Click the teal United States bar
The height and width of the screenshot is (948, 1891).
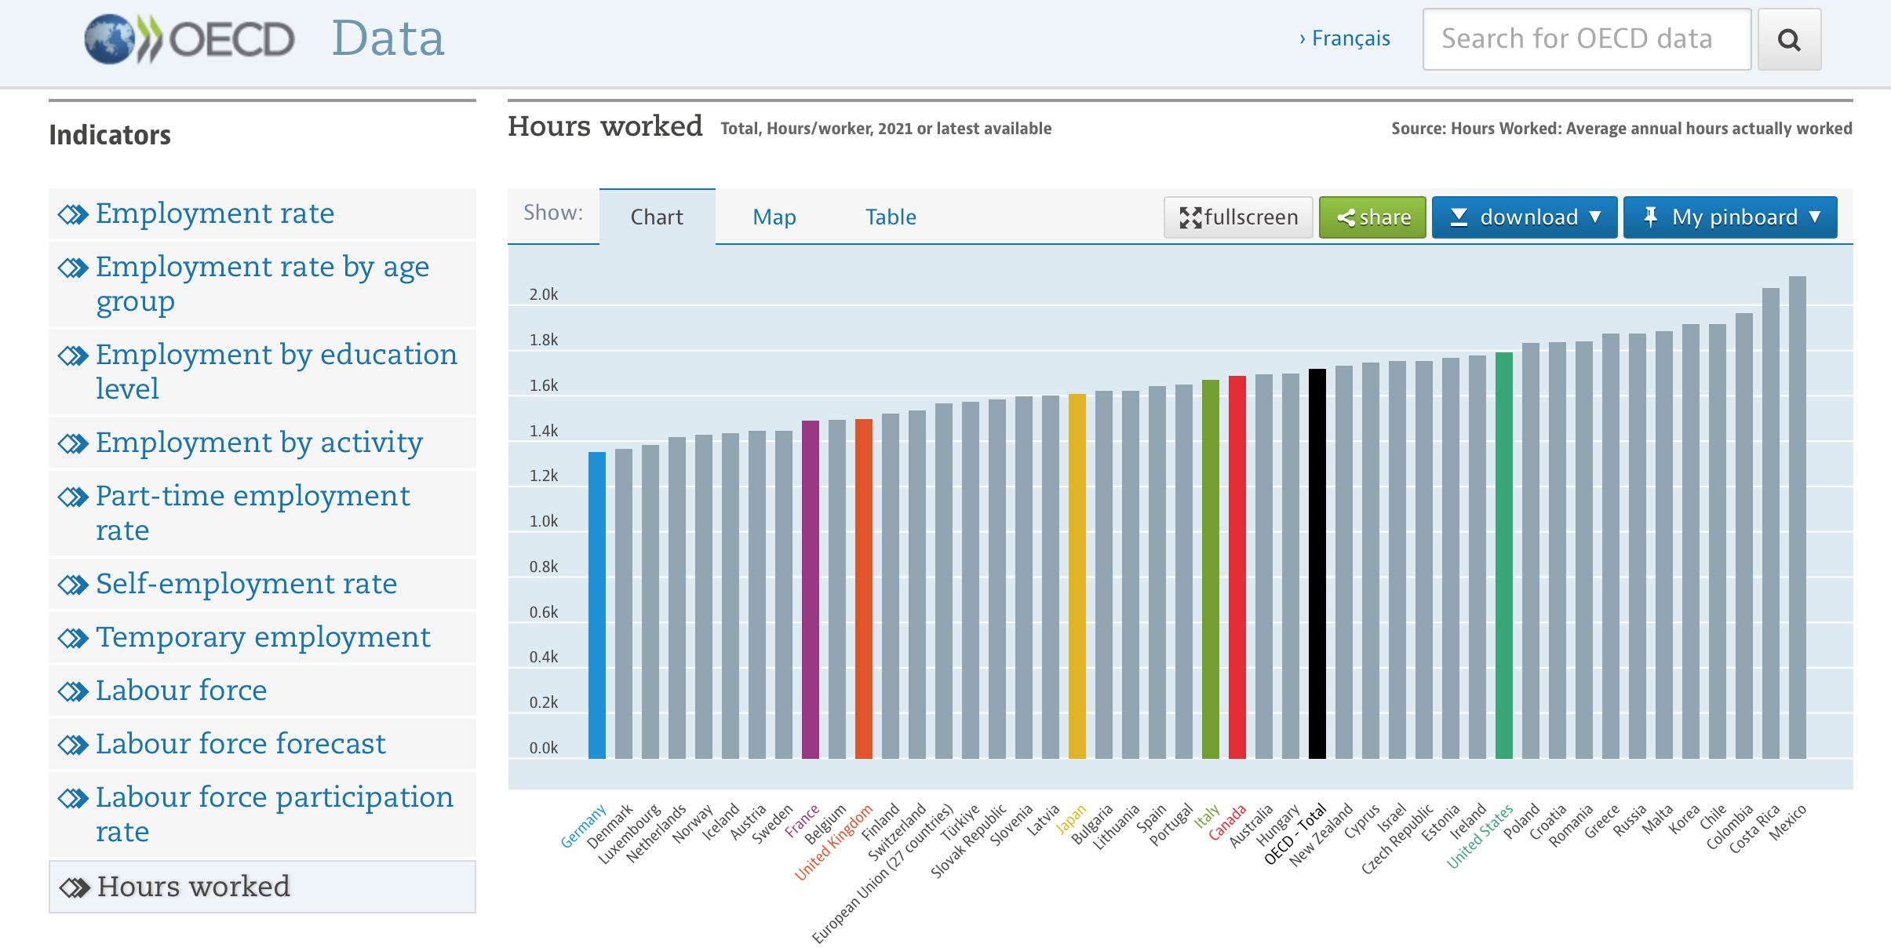point(1504,555)
